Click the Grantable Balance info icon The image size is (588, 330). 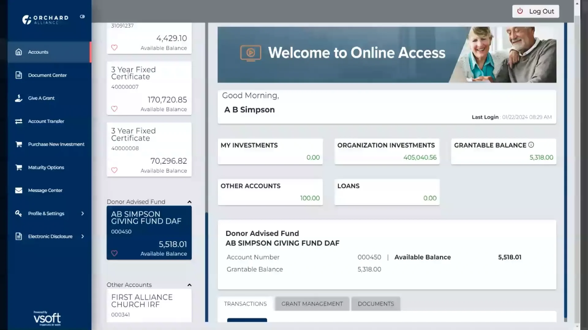click(x=531, y=145)
